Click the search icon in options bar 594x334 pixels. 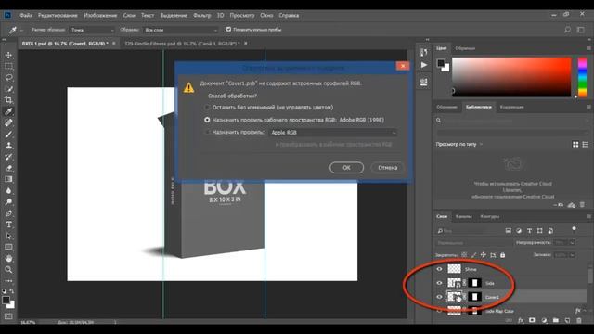point(567,30)
